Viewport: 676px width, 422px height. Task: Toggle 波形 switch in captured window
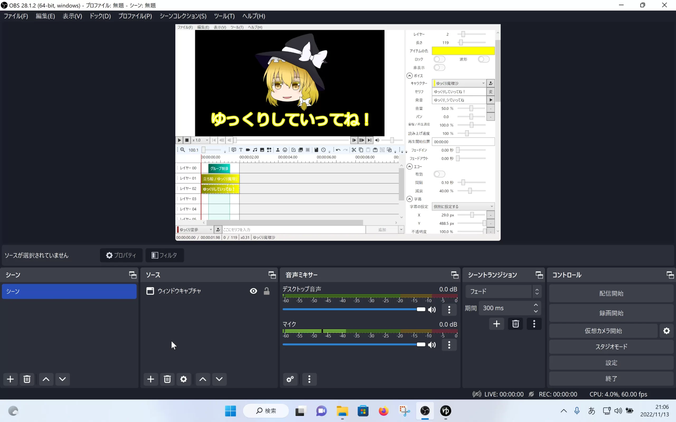coord(483,59)
